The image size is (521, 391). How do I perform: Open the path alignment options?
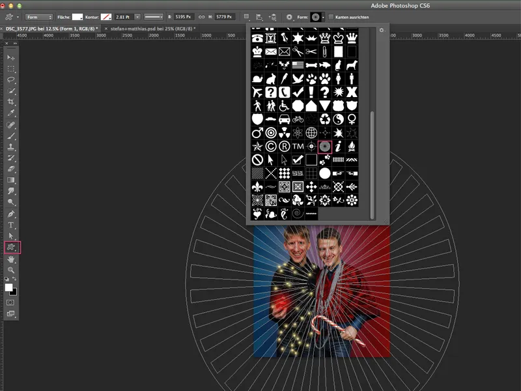point(259,17)
